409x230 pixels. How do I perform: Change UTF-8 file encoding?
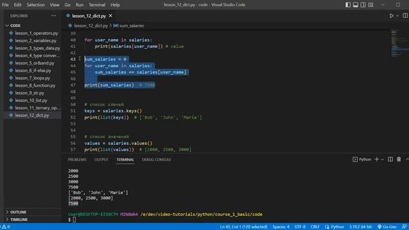300,227
